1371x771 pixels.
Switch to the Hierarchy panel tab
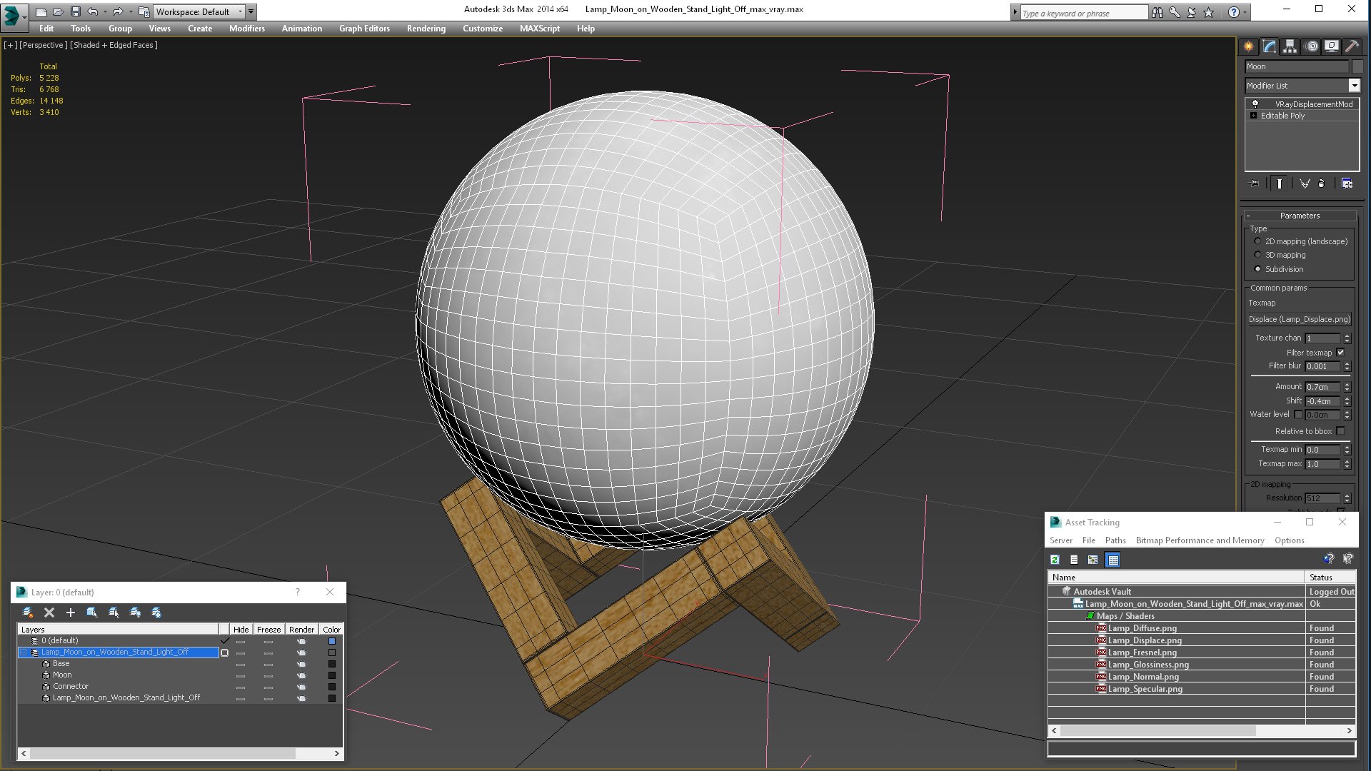[x=1290, y=46]
